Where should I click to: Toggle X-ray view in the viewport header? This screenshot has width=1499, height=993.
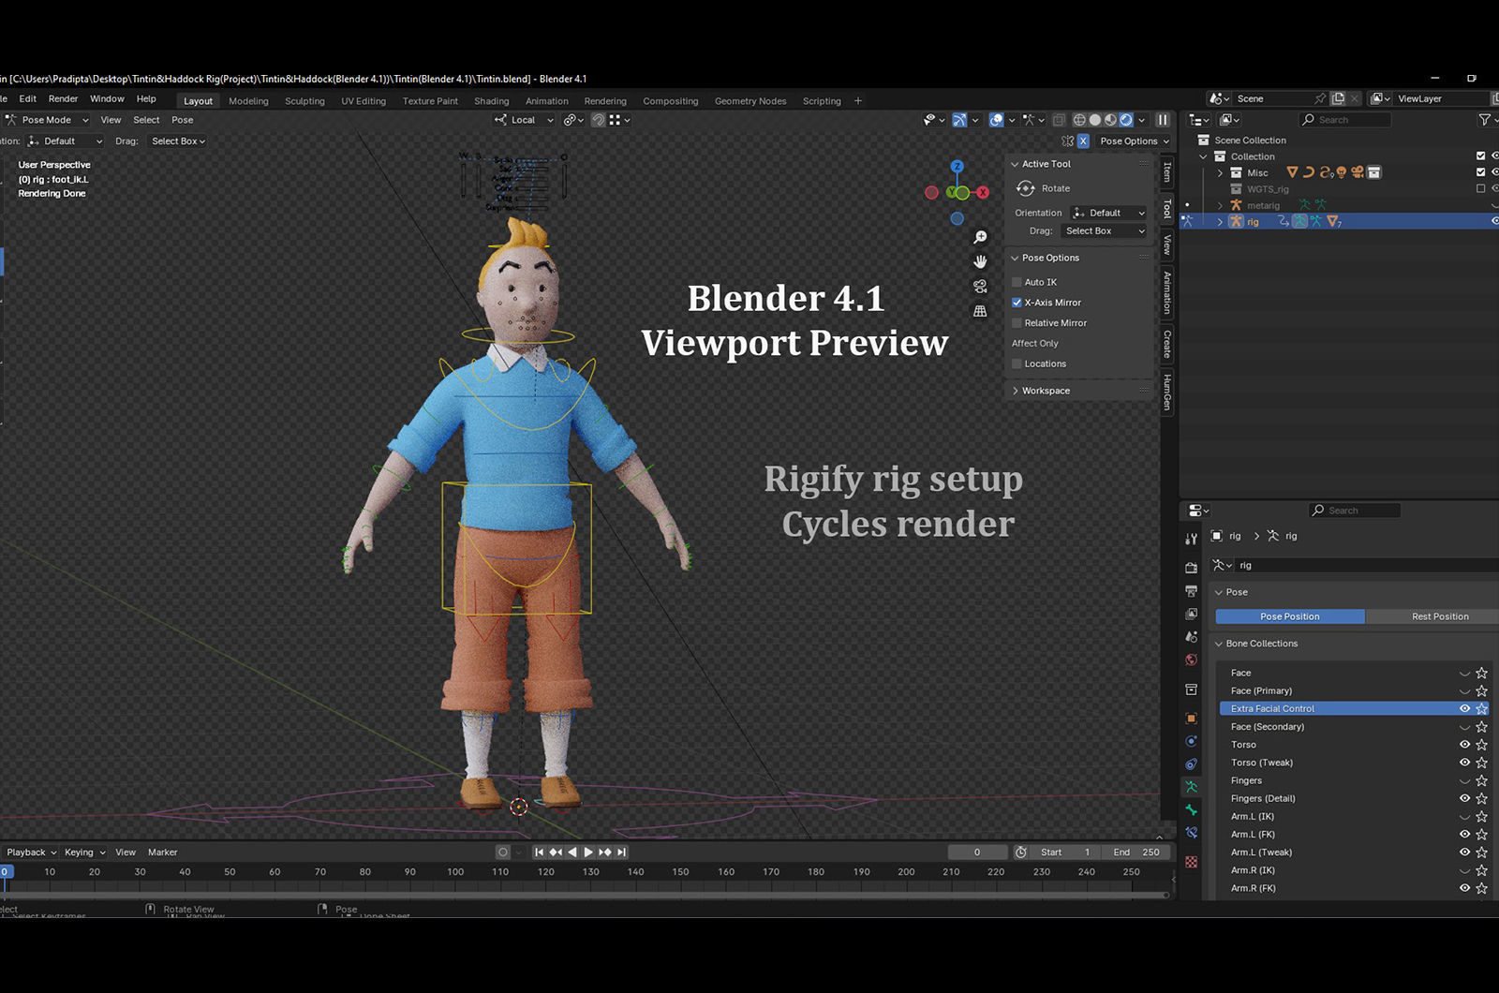[x=1059, y=120]
